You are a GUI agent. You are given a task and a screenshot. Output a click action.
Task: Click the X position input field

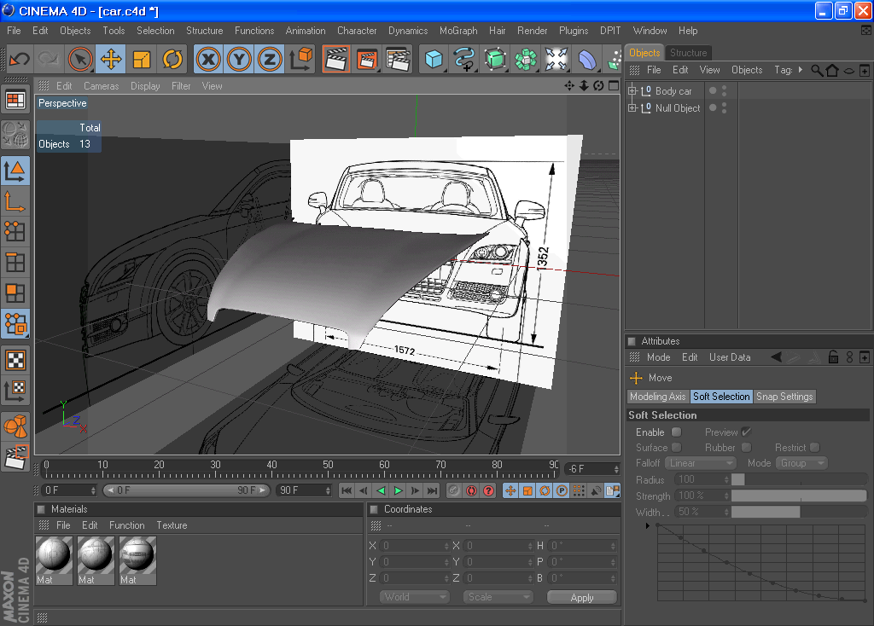(415, 546)
